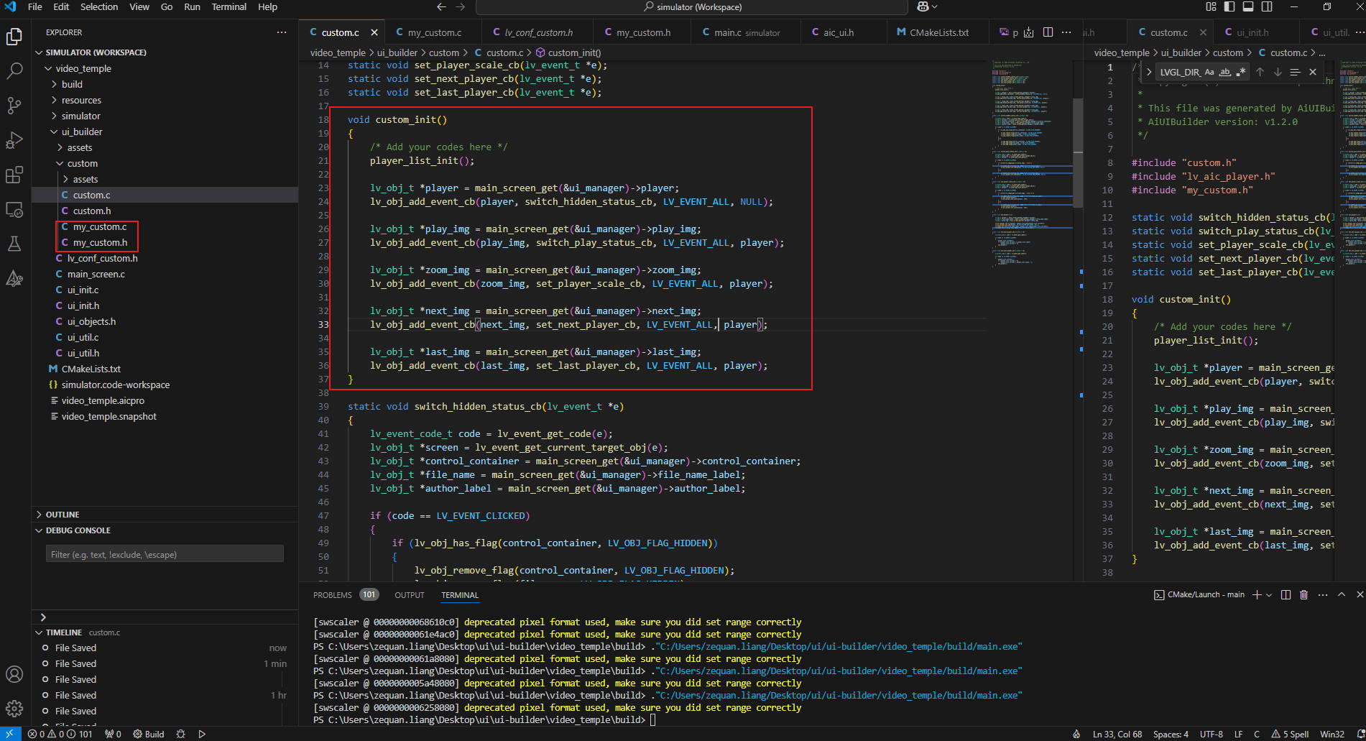1366x741 pixels.
Task: Open the Manage gear menu
Action: (x=14, y=709)
